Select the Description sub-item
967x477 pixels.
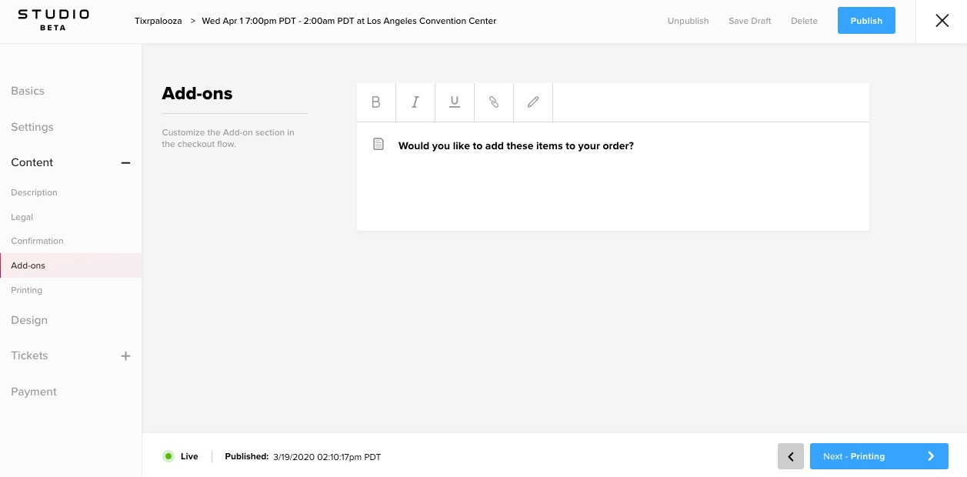pos(34,192)
